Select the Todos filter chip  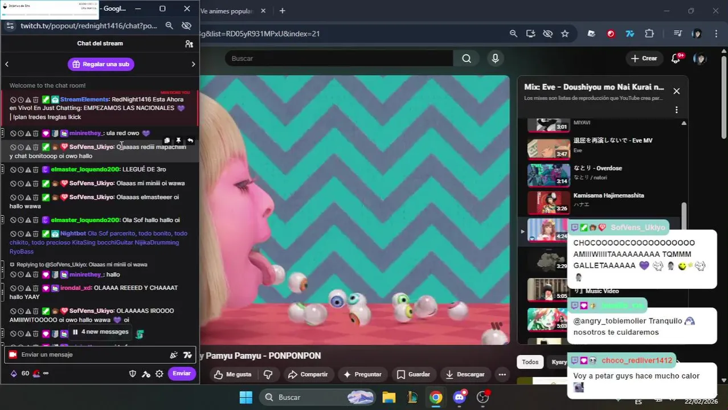530,362
